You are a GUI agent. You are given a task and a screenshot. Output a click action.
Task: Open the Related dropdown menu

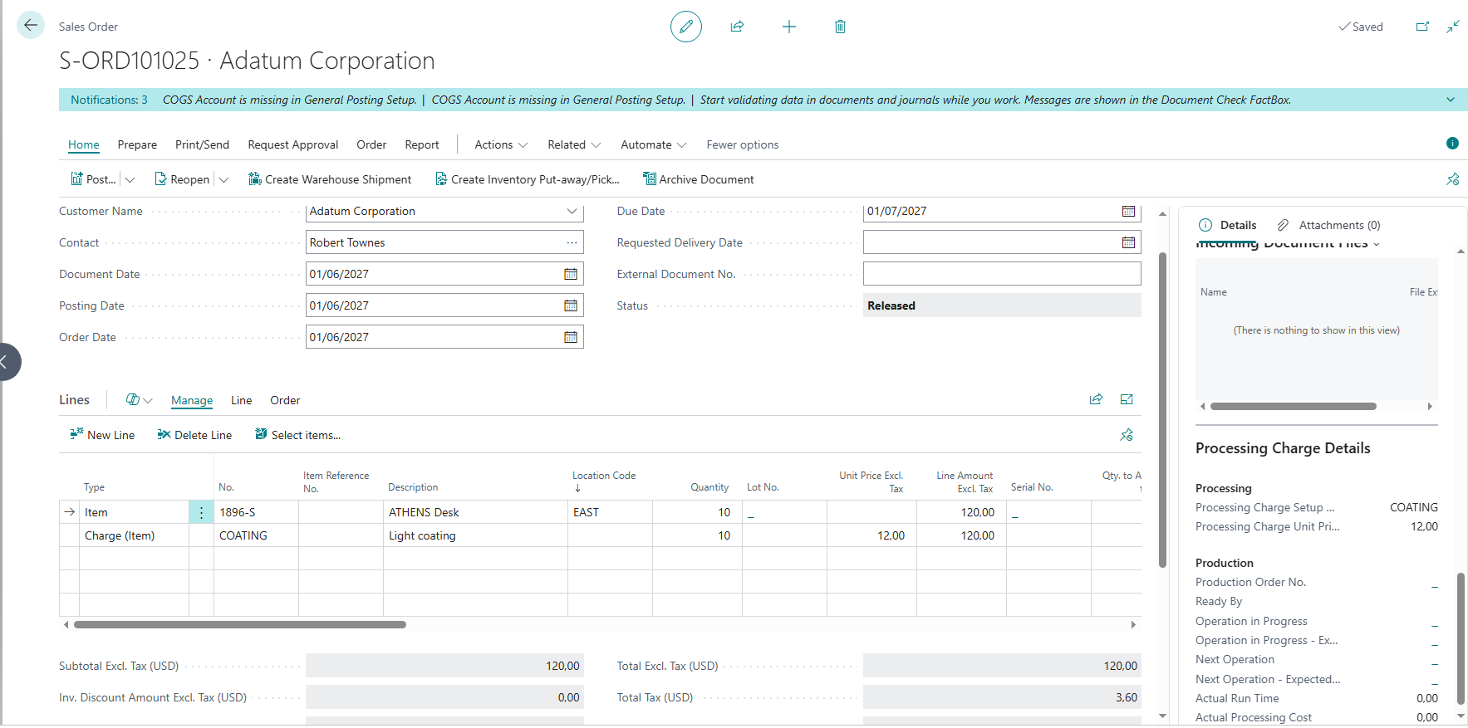(574, 144)
